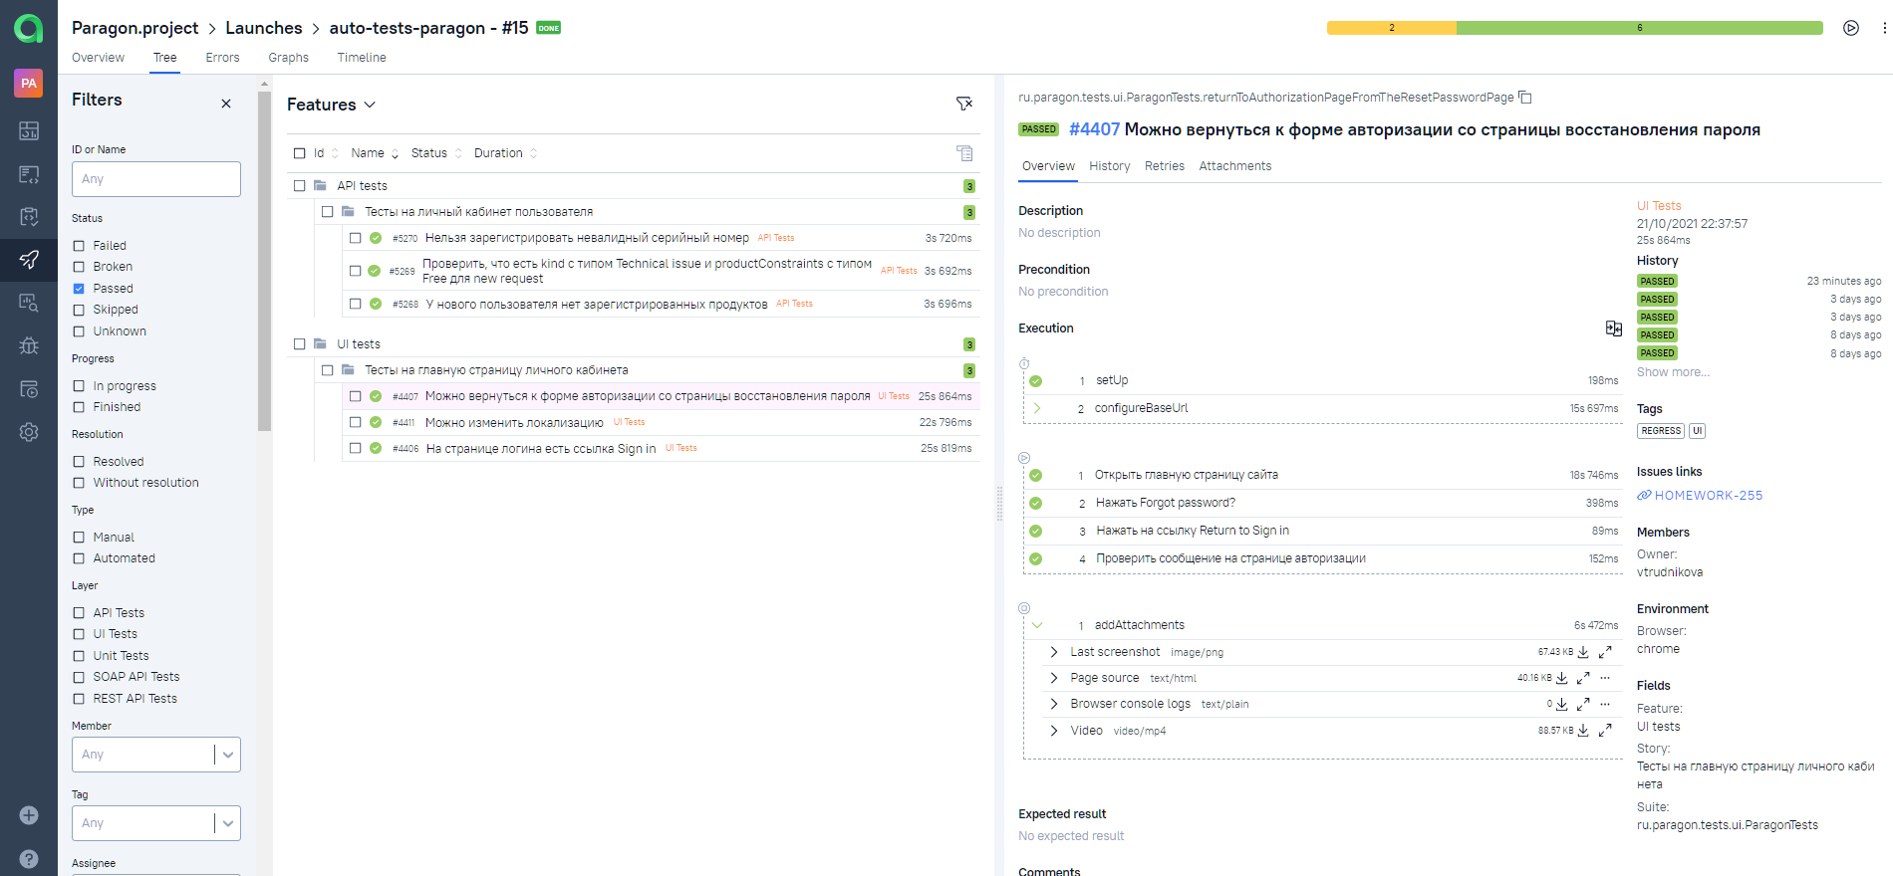This screenshot has width=1893, height=876.
Task: Expand the Video attachment row
Action: coord(1054,731)
